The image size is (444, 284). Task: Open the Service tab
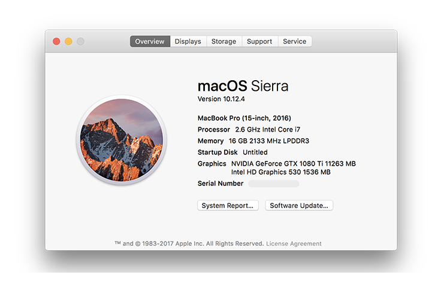(294, 41)
